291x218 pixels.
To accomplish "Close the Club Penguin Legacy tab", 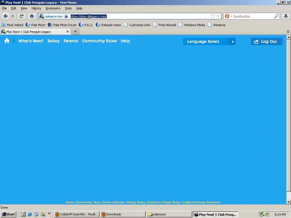I will coord(68,32).
